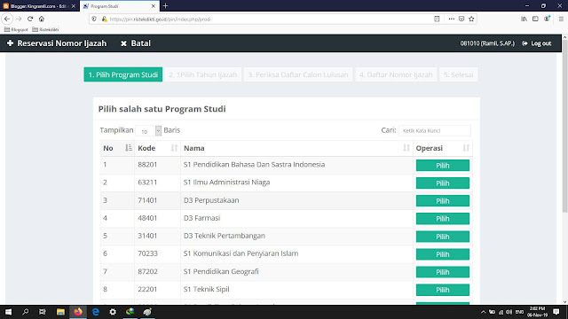The width and height of the screenshot is (568, 319).
Task: Toggle reader view icon in address bar
Action: pos(437,19)
